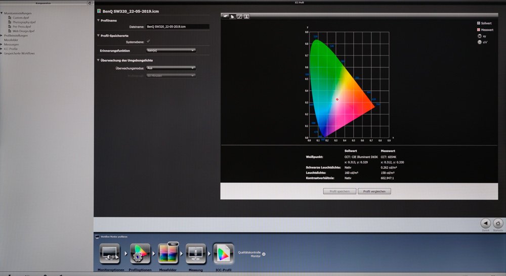Click the ICC-Profil workflow step icon
This screenshot has height=276, width=506.
click(x=223, y=254)
